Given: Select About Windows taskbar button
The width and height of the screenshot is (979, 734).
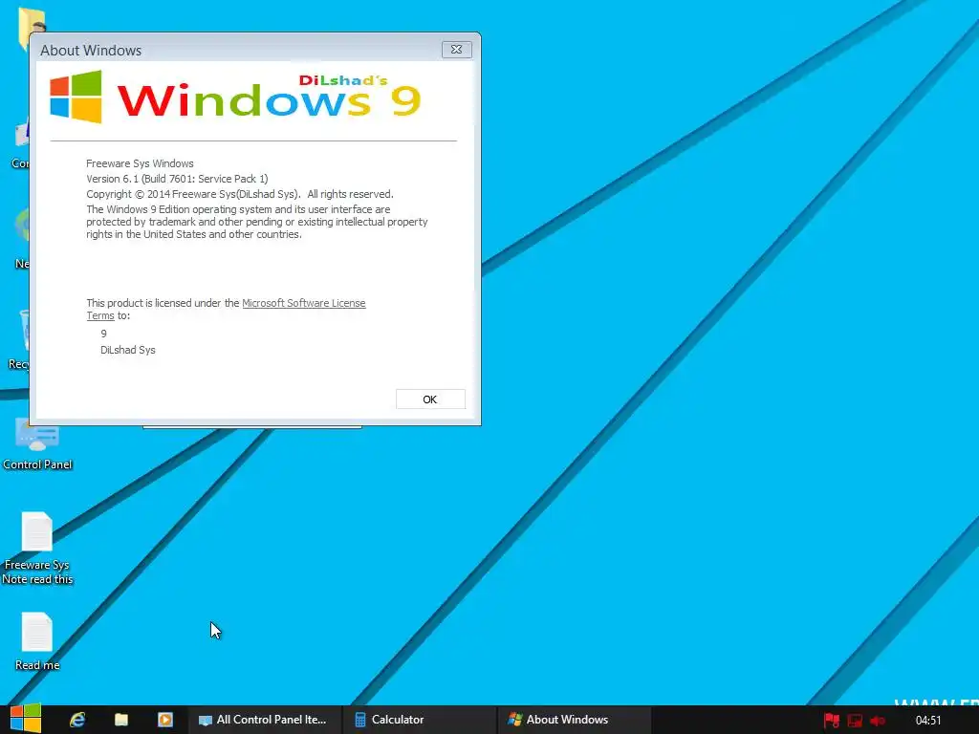Looking at the screenshot, I should pyautogui.click(x=574, y=720).
